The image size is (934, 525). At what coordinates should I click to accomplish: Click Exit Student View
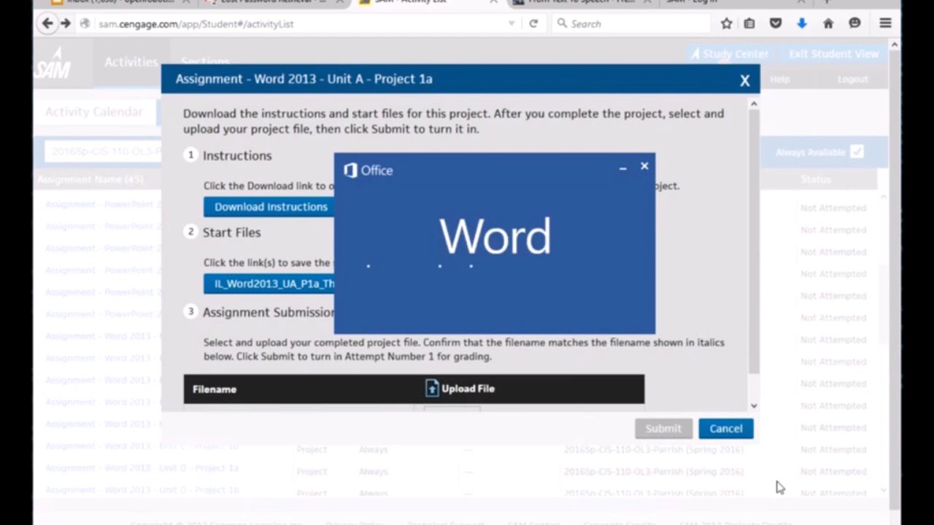click(x=833, y=54)
